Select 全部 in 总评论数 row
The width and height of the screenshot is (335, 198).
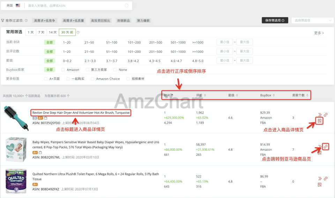click(x=50, y=52)
